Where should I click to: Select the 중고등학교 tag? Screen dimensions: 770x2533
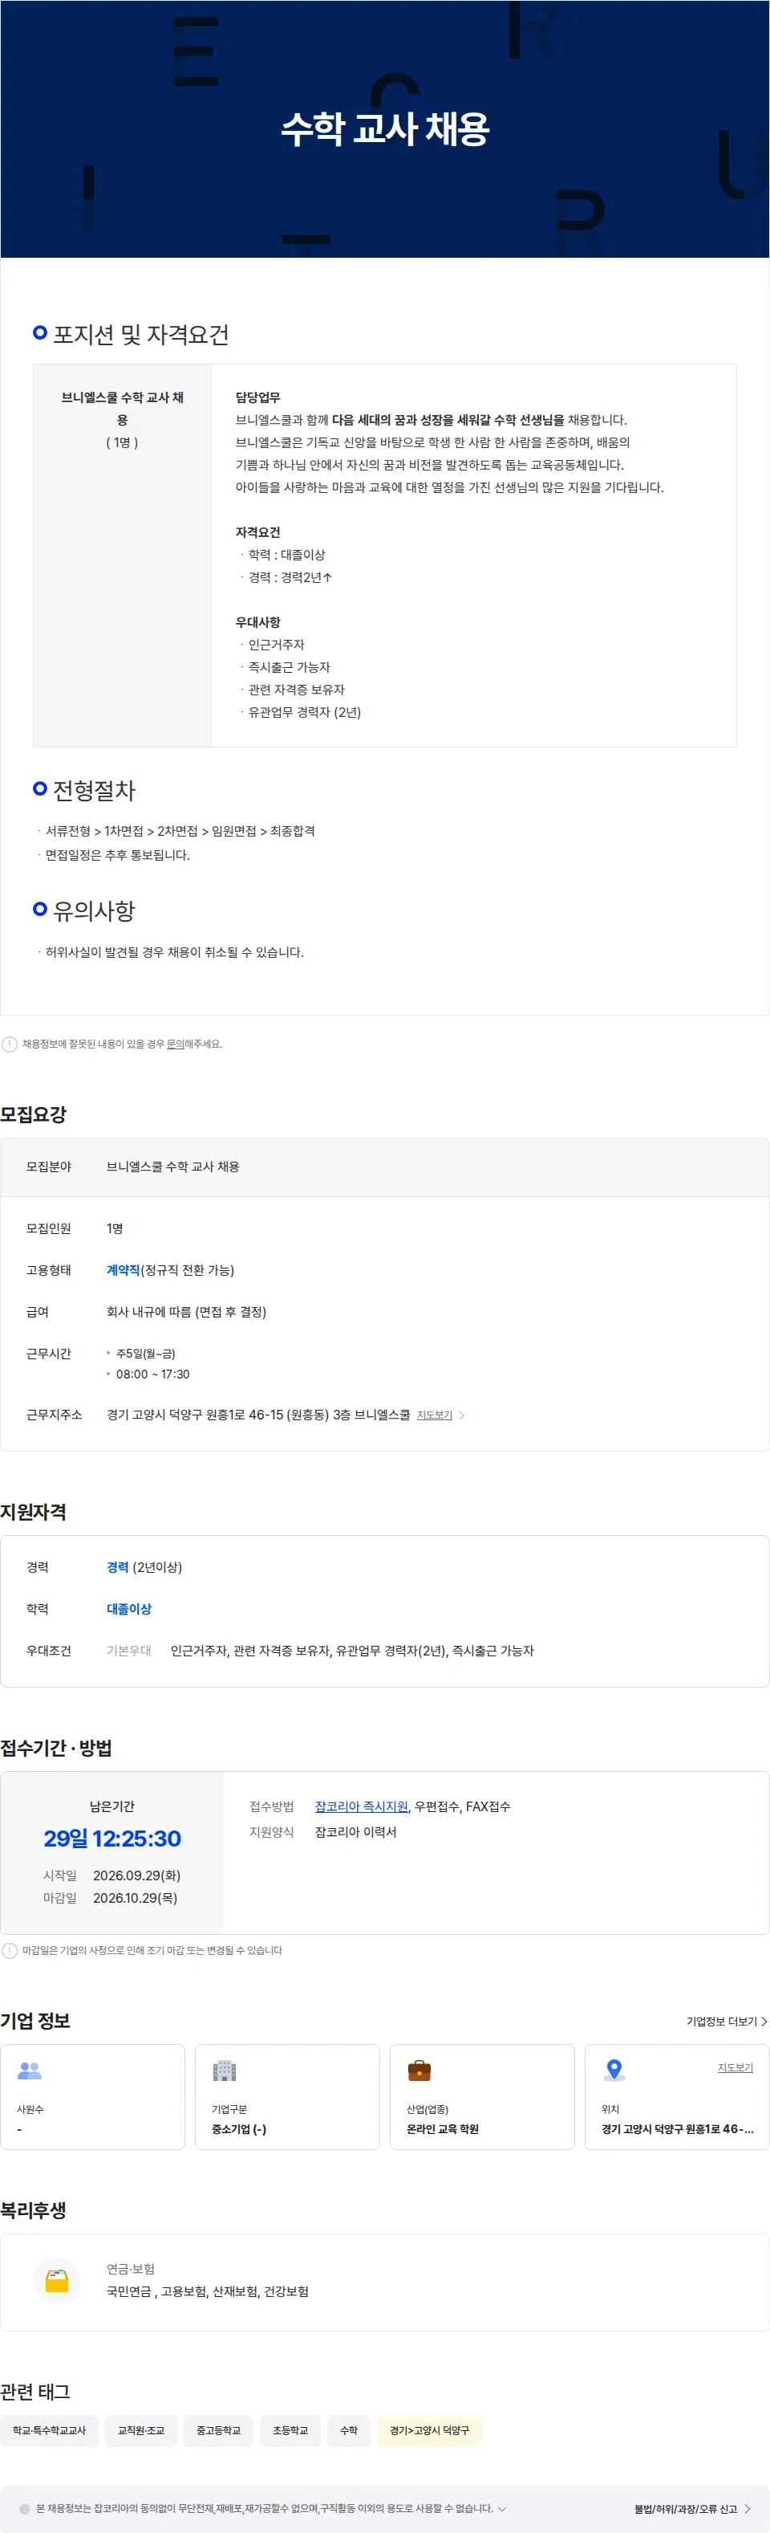218,2429
